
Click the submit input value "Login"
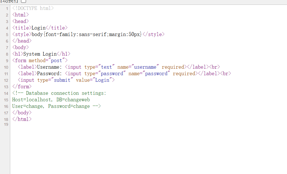102,80
